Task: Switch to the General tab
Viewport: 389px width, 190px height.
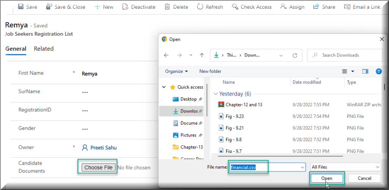Action: (x=16, y=49)
